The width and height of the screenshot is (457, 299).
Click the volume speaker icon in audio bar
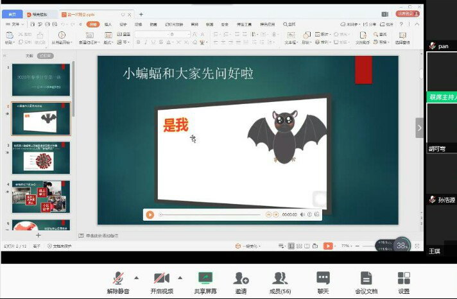tap(302, 214)
